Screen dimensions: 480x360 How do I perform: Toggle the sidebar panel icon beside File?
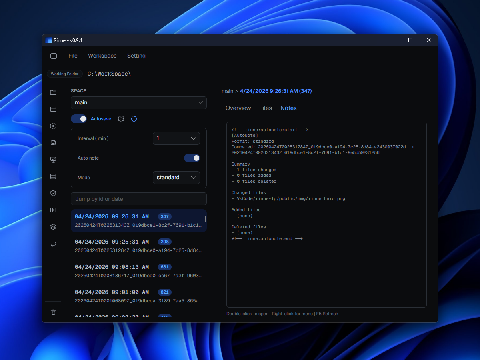point(54,56)
